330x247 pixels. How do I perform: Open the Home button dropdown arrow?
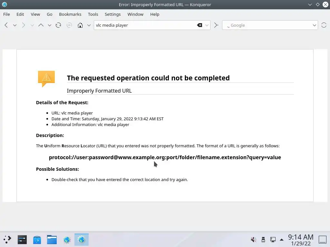[x=89, y=25]
